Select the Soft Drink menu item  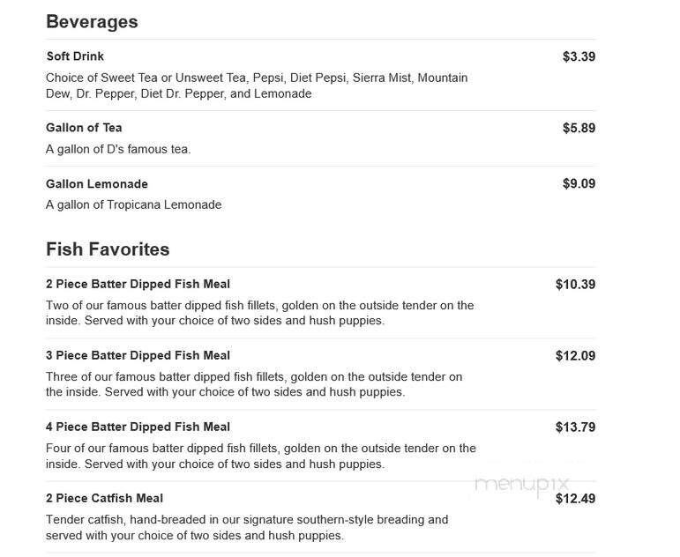tap(75, 56)
